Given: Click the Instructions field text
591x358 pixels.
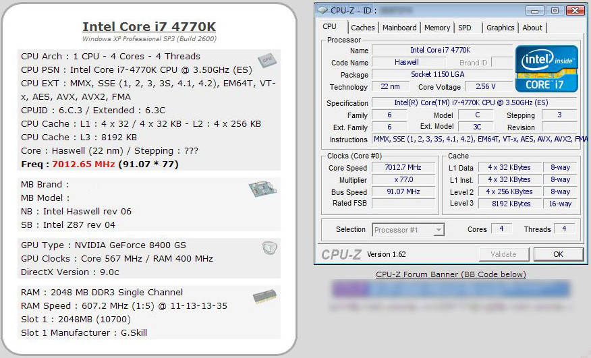Looking at the screenshot, I should tap(480, 139).
